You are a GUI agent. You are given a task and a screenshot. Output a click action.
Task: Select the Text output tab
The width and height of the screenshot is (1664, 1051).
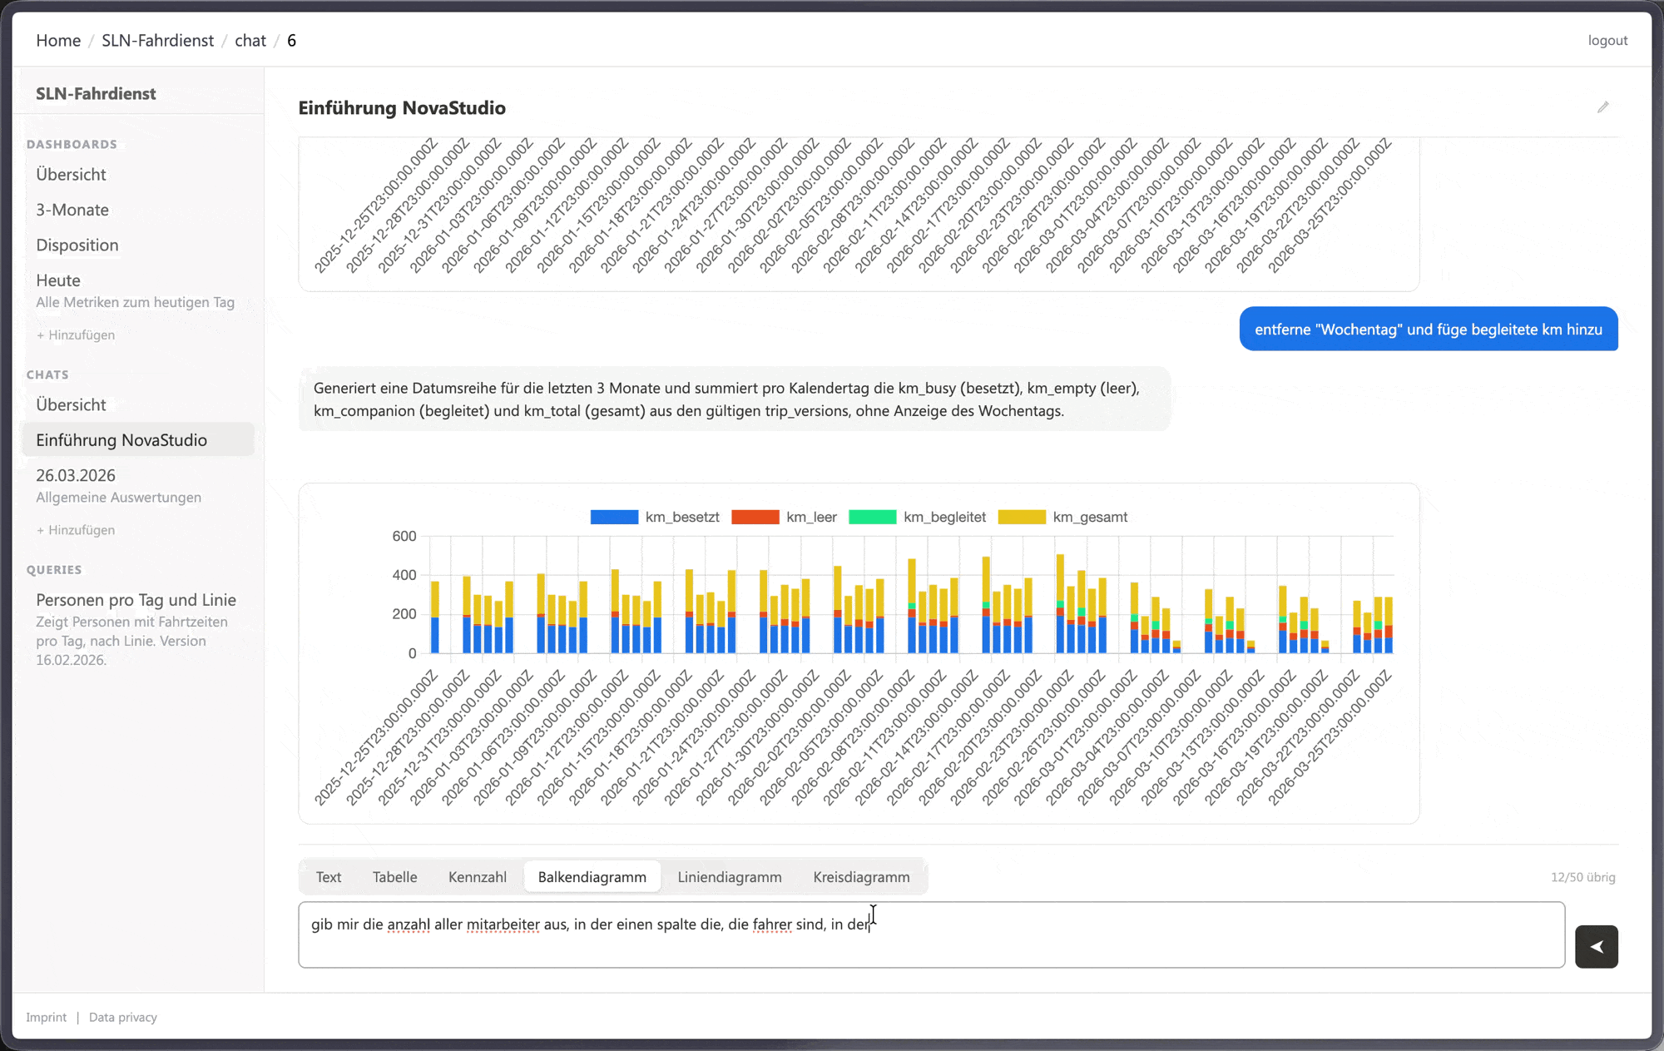pyautogui.click(x=328, y=877)
